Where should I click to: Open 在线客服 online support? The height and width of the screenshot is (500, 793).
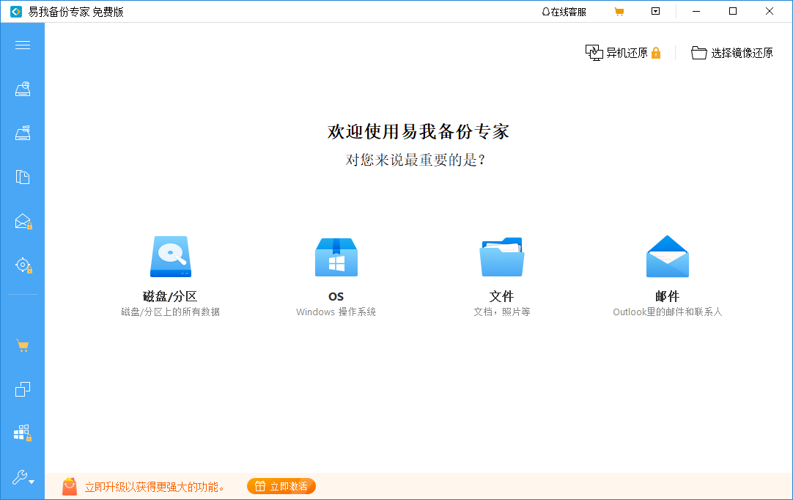point(564,12)
